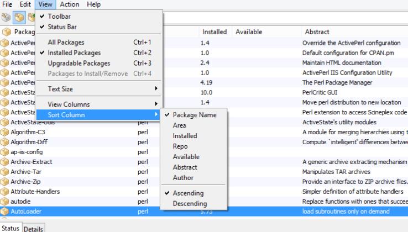Image resolution: width=408 pixels, height=232 pixels.
Task: Click the package icon in column header
Action: [x=7, y=32]
